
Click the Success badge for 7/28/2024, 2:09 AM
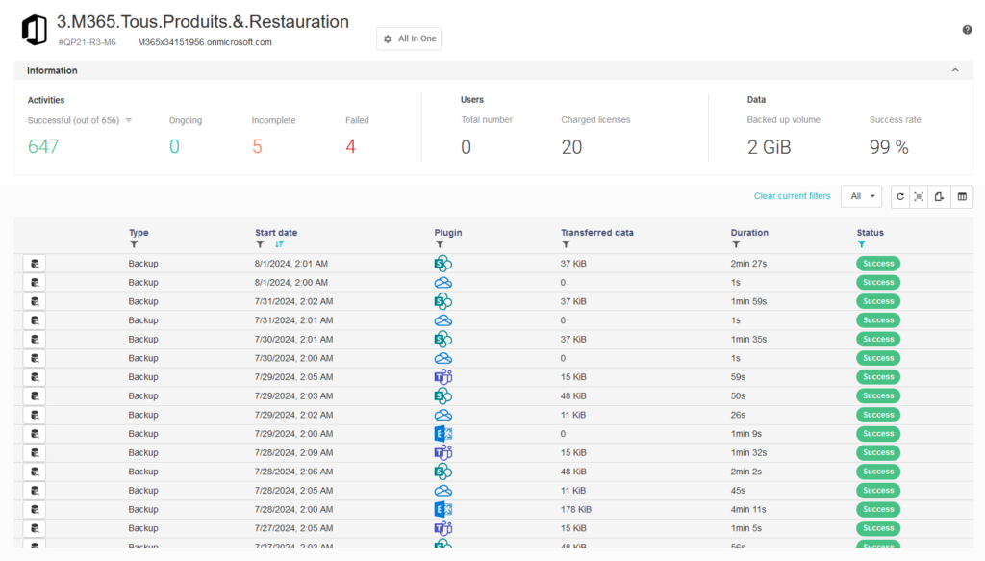pyautogui.click(x=878, y=453)
